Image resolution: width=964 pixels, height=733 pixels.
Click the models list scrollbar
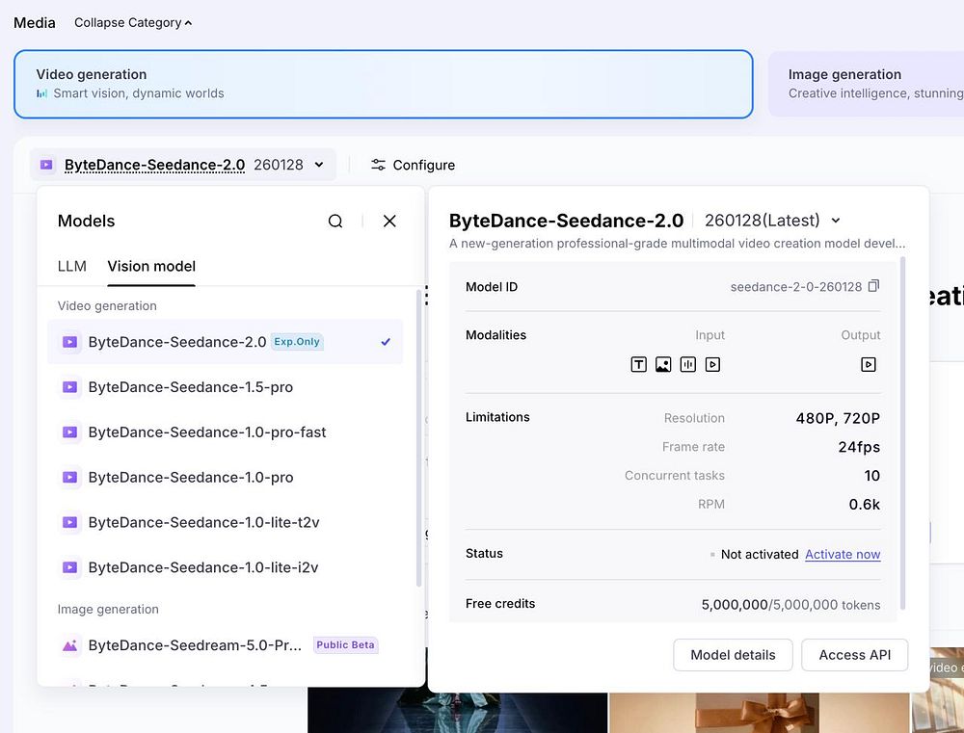click(x=418, y=437)
